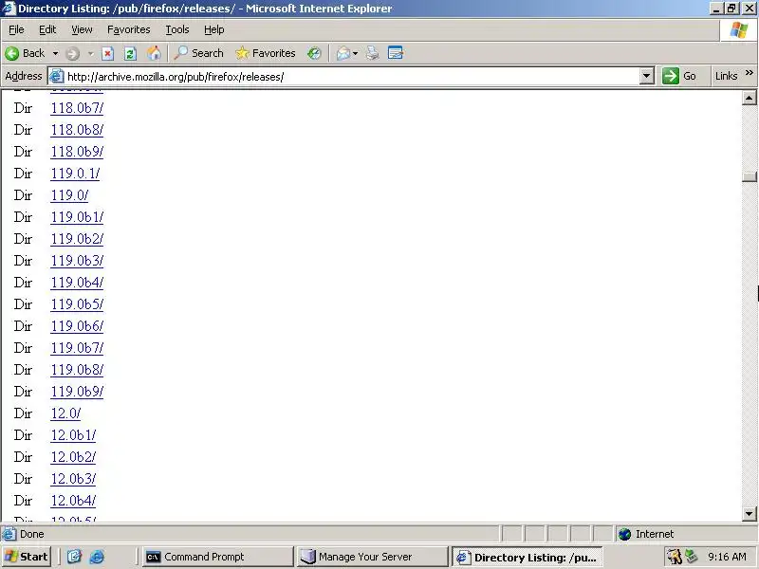
Task: Click the vertical scrollbar thumb
Action: 749,176
